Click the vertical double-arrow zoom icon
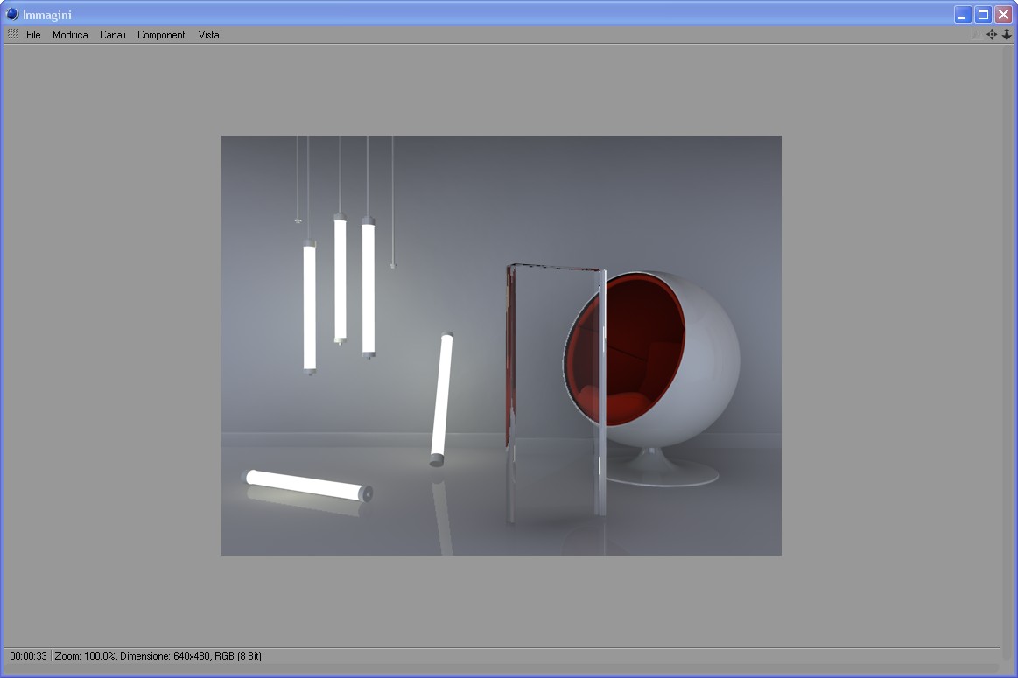The width and height of the screenshot is (1018, 678). click(1007, 34)
